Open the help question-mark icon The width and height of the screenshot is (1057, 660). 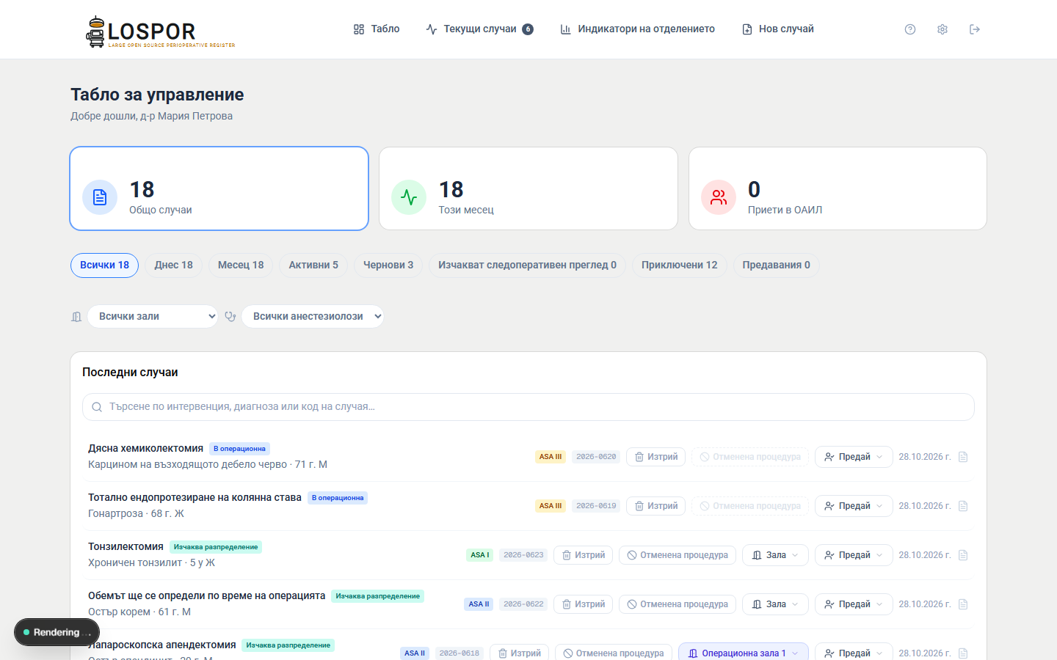tap(910, 29)
